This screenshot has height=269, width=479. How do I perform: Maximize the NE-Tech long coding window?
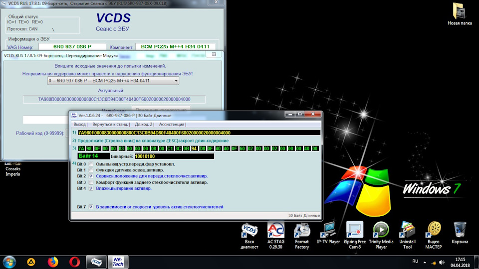300,114
